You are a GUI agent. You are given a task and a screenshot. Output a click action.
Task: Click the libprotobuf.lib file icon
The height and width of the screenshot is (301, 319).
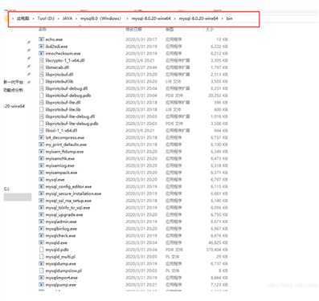coord(41,81)
